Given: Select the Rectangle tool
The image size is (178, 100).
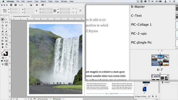Looking at the screenshot, I should [6, 34].
